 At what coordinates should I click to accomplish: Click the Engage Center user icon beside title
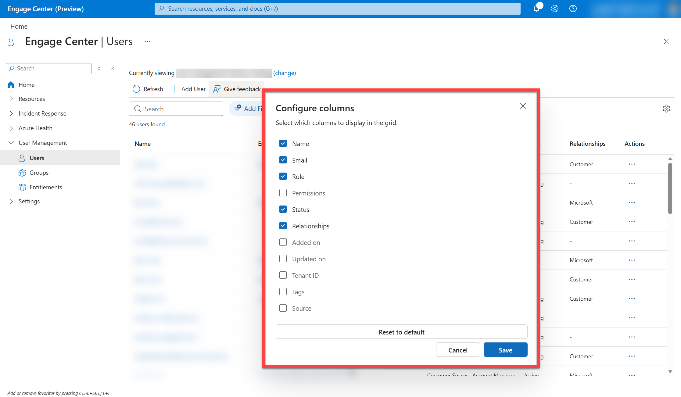coord(11,42)
